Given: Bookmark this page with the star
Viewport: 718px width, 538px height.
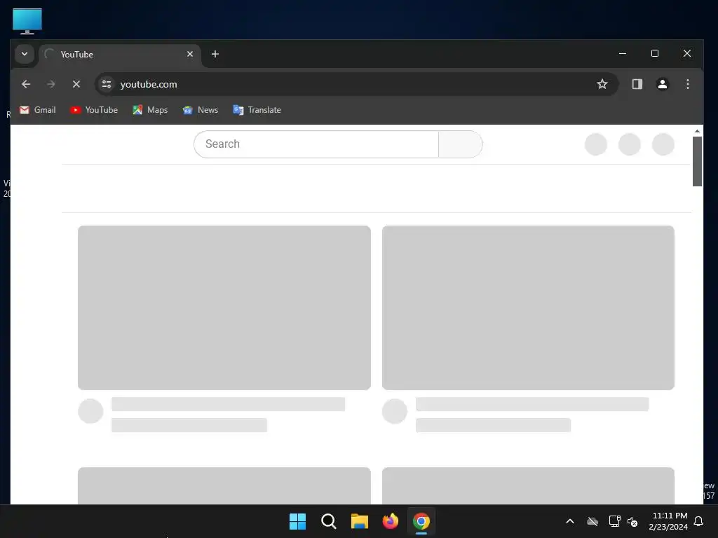Looking at the screenshot, I should pyautogui.click(x=602, y=84).
